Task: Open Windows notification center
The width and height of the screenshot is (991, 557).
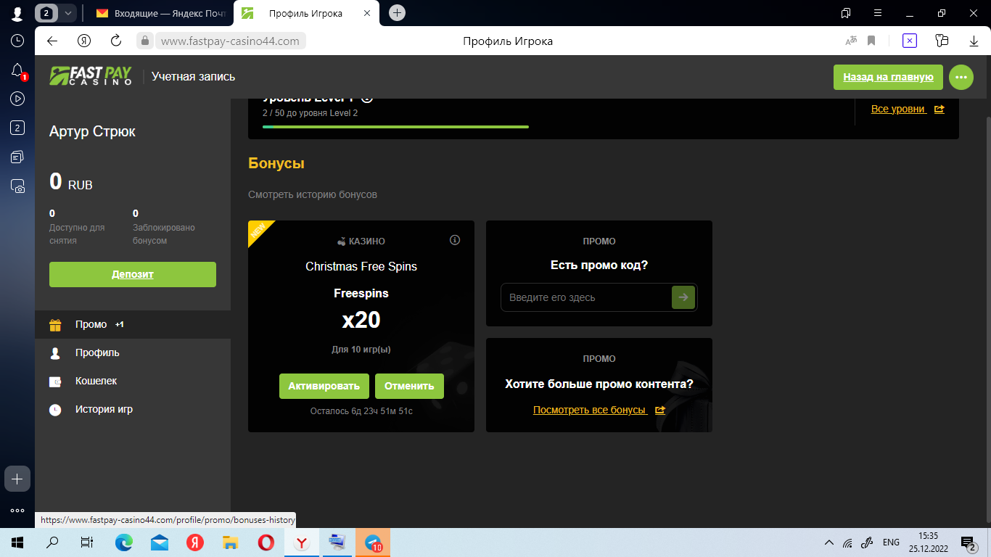Action: pos(968,542)
